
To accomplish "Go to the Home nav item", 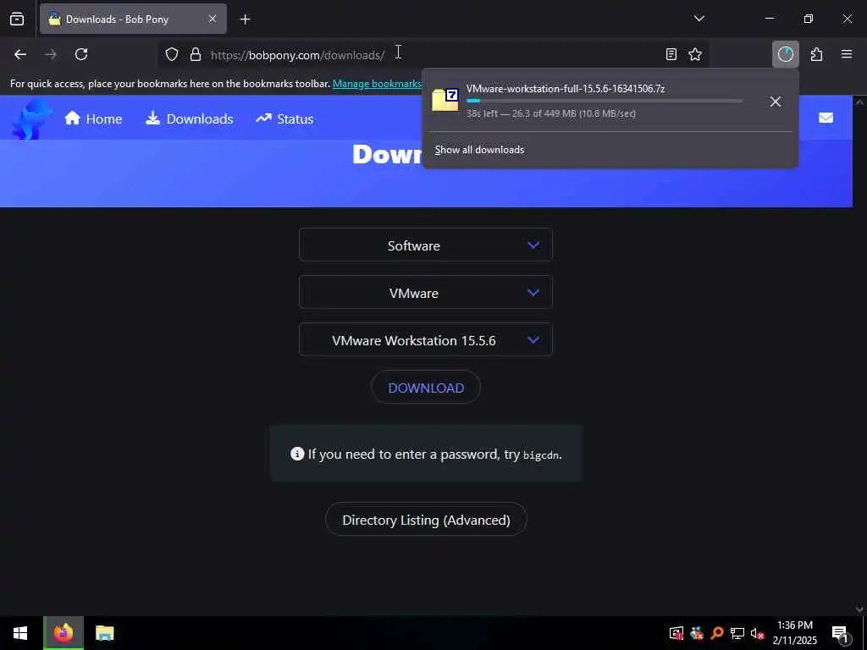I will [x=93, y=118].
